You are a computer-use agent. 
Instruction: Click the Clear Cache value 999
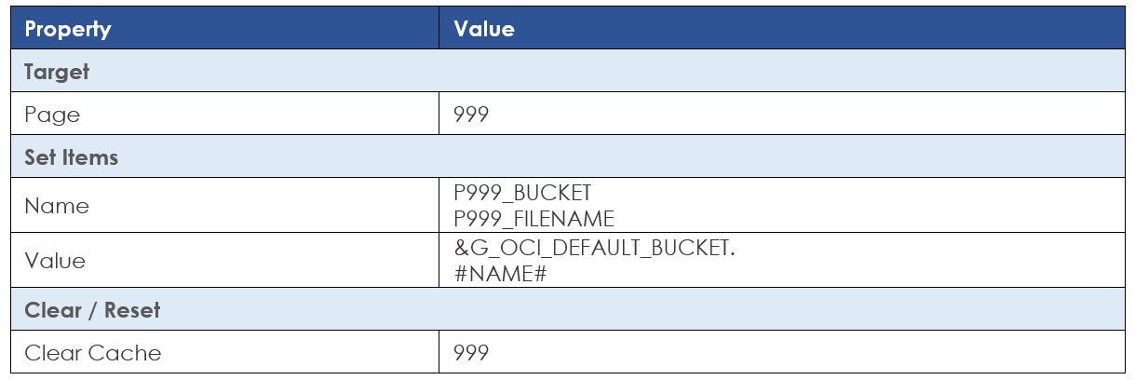(x=471, y=353)
